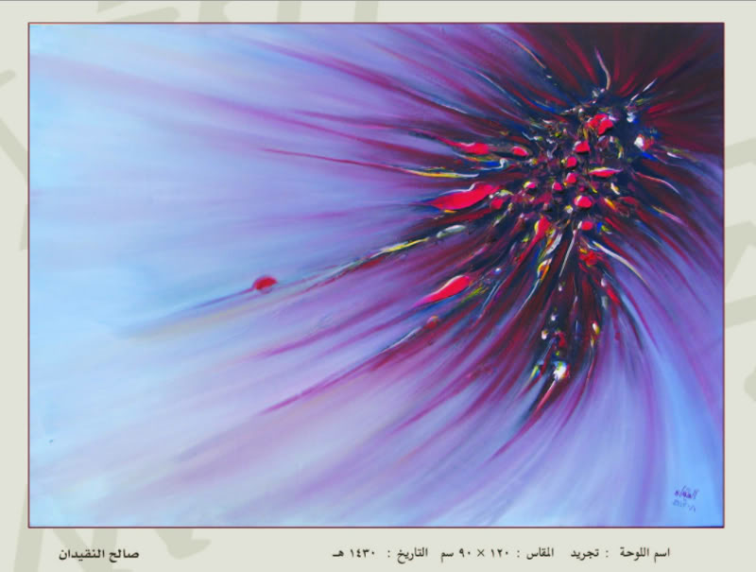
Task: Click the artist signature inside the painting
Action: click(x=684, y=496)
